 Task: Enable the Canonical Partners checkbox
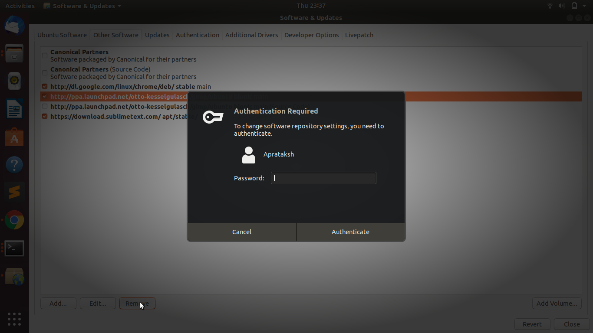(x=45, y=55)
